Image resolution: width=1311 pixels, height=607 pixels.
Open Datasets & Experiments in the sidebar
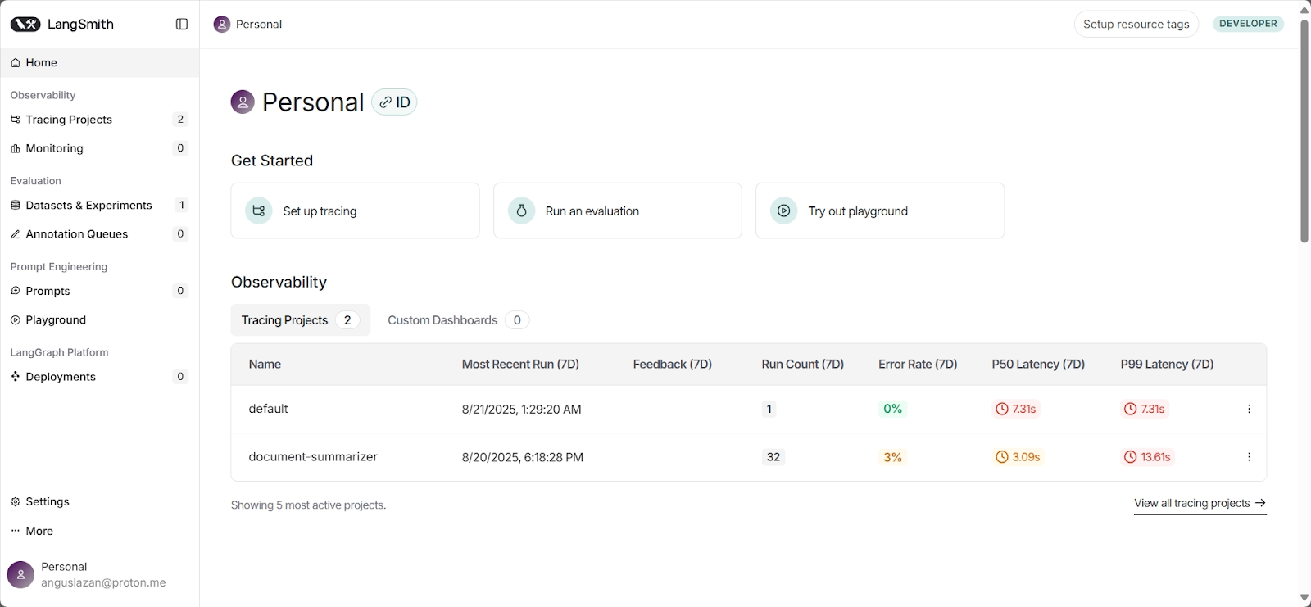(100, 205)
